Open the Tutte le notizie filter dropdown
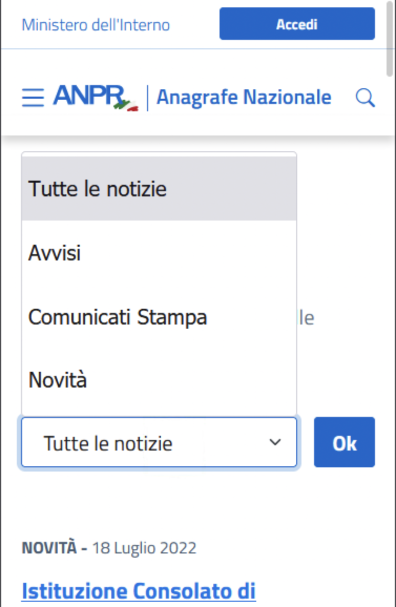This screenshot has height=607, width=396. click(x=158, y=442)
